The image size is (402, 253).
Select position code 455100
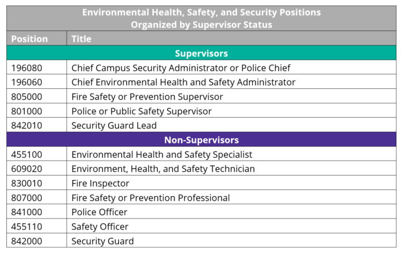click(x=26, y=154)
